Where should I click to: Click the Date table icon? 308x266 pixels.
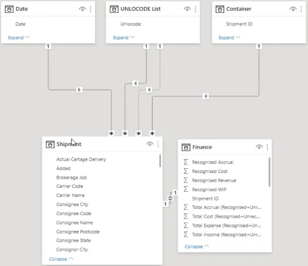9,9
